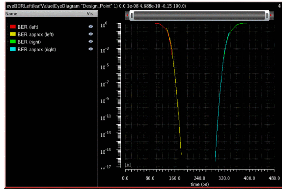Hide the BER (left) trace via eye icon
This screenshot has width=286, height=190.
(91, 27)
